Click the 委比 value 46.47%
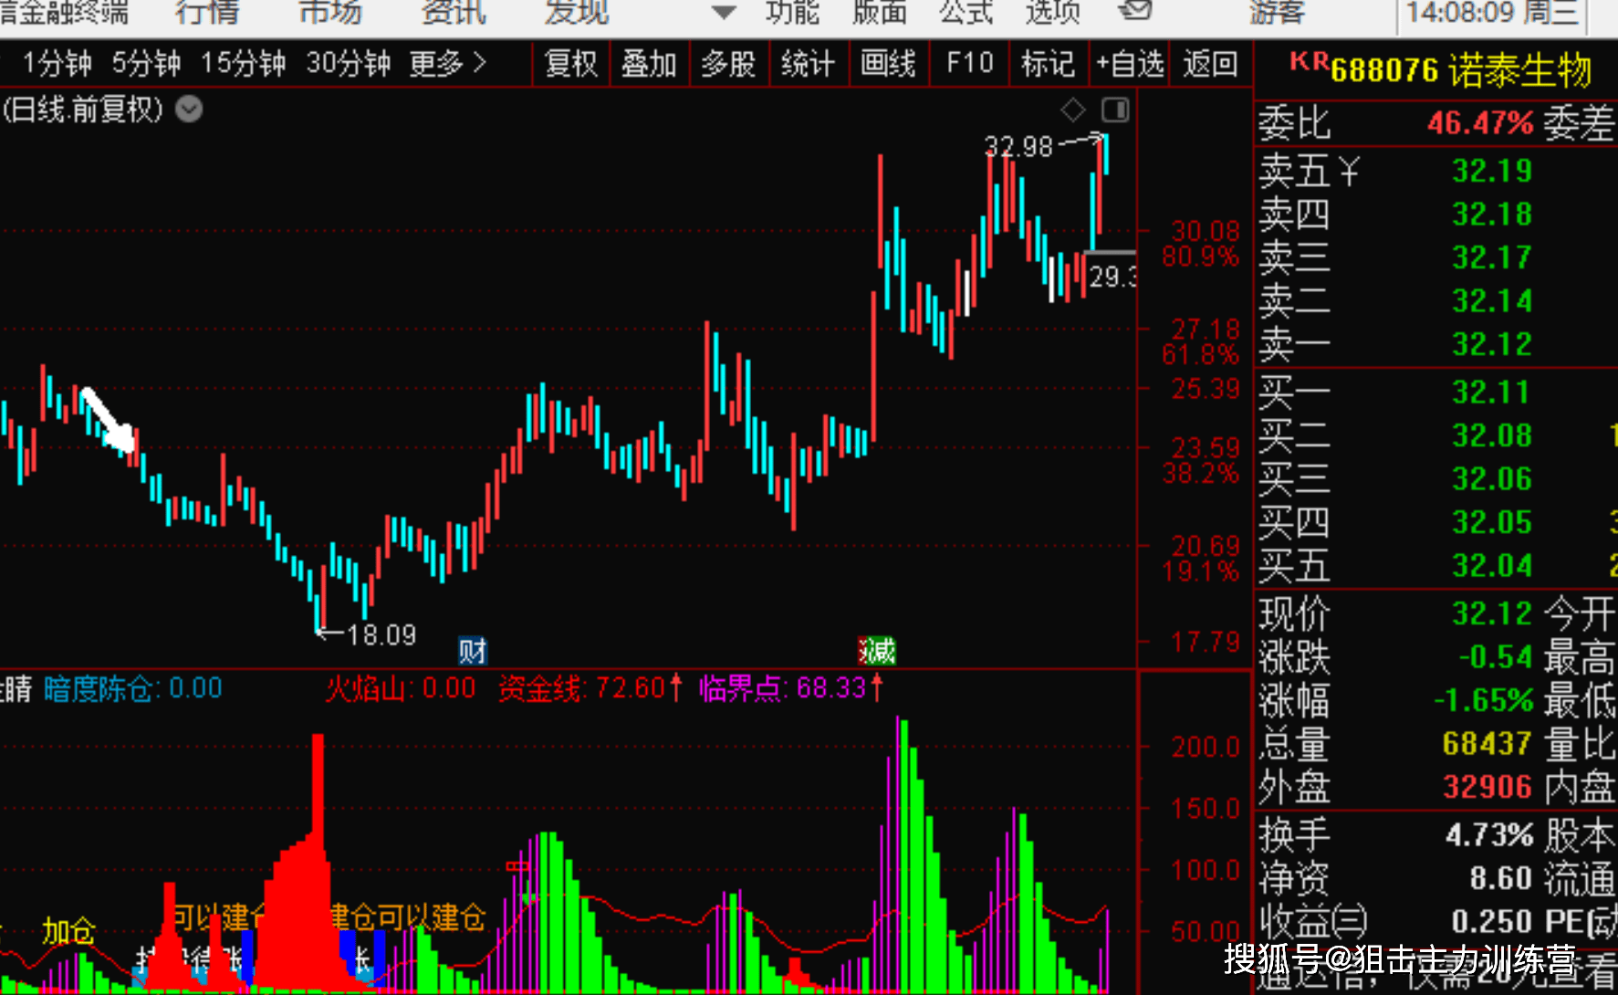The height and width of the screenshot is (995, 1618). tap(1480, 122)
